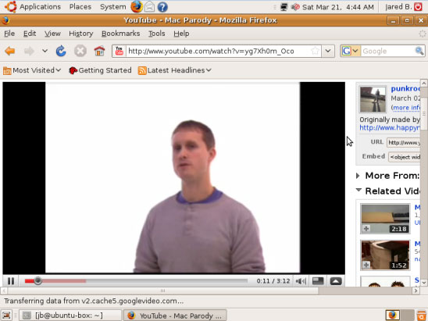Select the video URL text field
The image size is (428, 321).
pos(404,142)
